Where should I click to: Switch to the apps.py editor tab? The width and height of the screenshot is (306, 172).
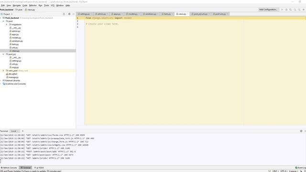[x=117, y=14]
